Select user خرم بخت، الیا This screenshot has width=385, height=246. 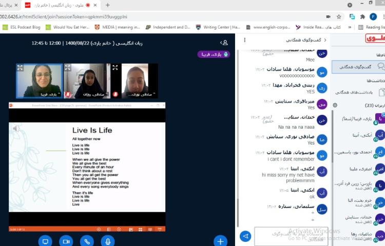[x=360, y=202]
